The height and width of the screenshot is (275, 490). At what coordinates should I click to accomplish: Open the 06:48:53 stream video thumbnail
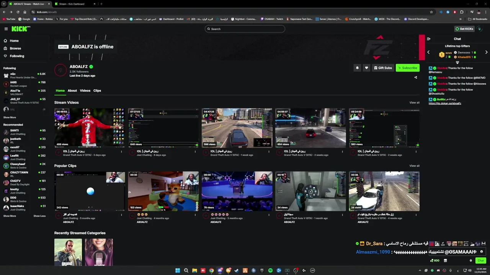coord(90,128)
